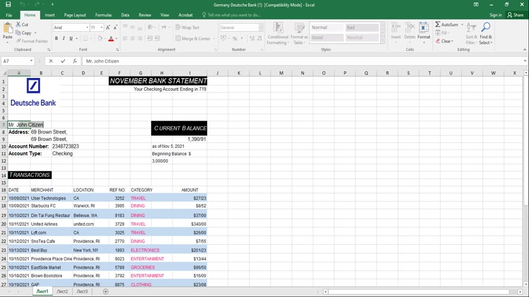The width and height of the screenshot is (529, 297).
Task: Open the Лист2 sheet tab
Action: [62, 292]
